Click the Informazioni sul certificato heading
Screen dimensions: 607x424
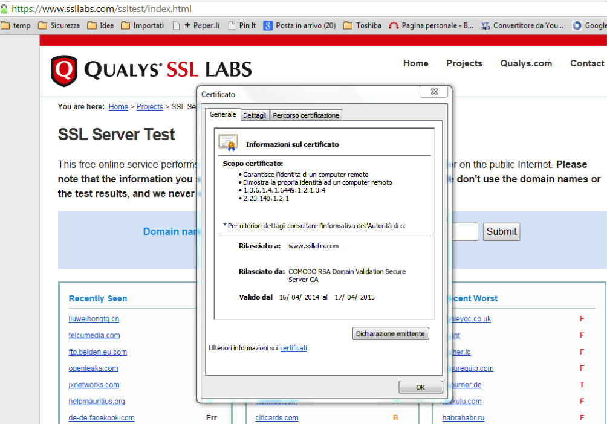tap(292, 145)
